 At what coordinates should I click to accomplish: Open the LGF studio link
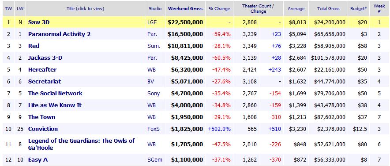[151, 22]
